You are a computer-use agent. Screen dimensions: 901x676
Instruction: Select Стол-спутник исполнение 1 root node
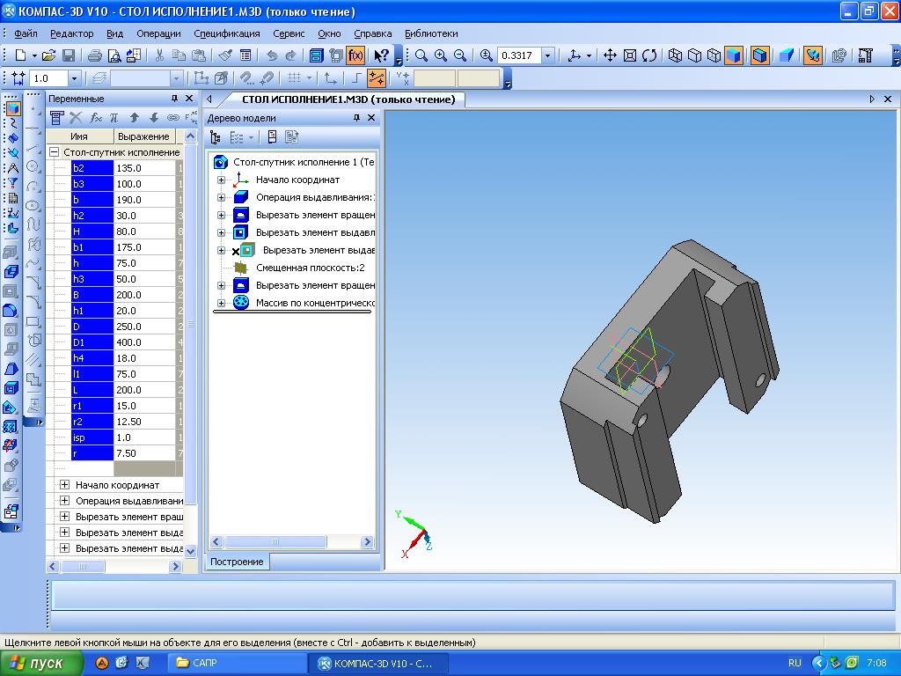pyautogui.click(x=304, y=162)
